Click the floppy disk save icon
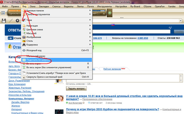Screen dimensions: 184x114 point(4,21)
